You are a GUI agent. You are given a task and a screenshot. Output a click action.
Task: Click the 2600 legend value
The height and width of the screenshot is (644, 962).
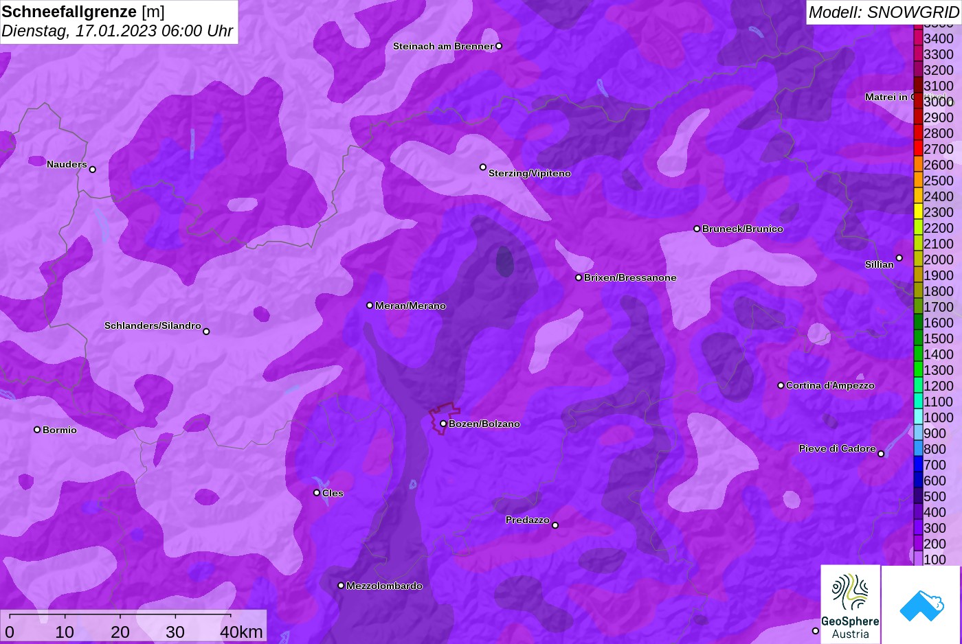[939, 165]
